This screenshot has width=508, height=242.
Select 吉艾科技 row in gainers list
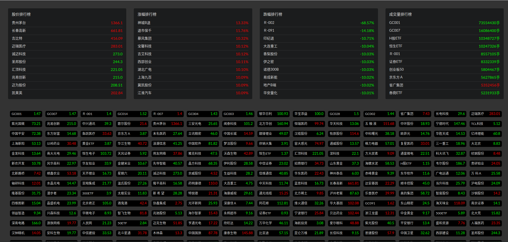[193, 54]
